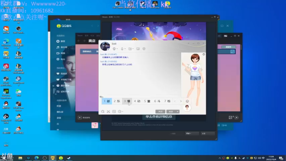Click 单击查看详细信息 button in Steam news

click(159, 117)
